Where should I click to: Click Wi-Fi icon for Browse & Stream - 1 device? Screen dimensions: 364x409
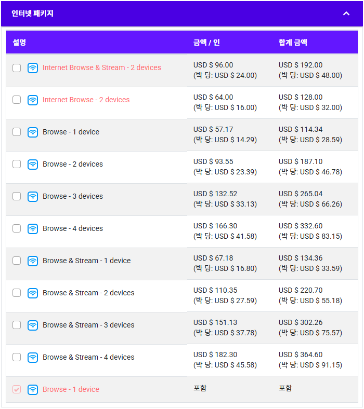tap(33, 261)
